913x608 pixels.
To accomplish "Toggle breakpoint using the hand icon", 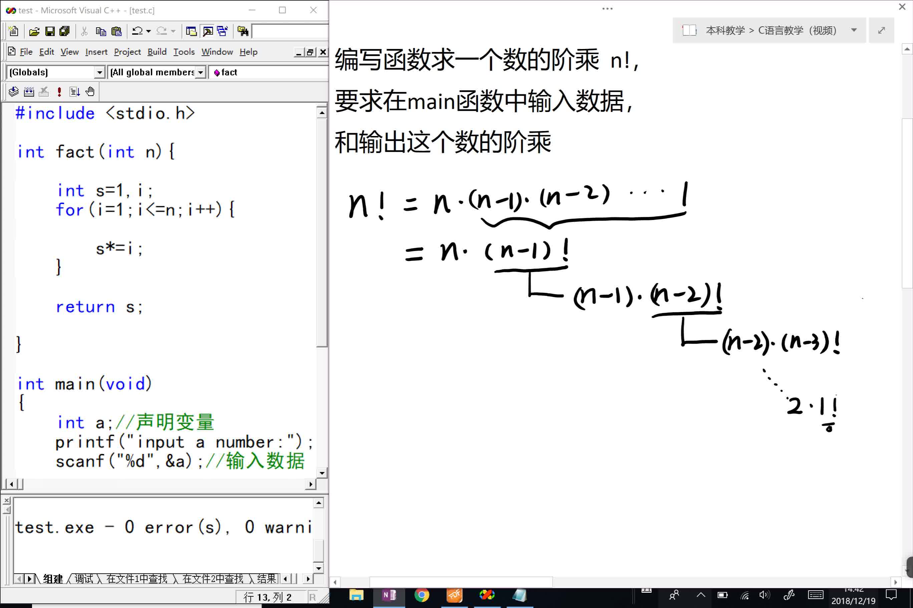I will click(90, 92).
